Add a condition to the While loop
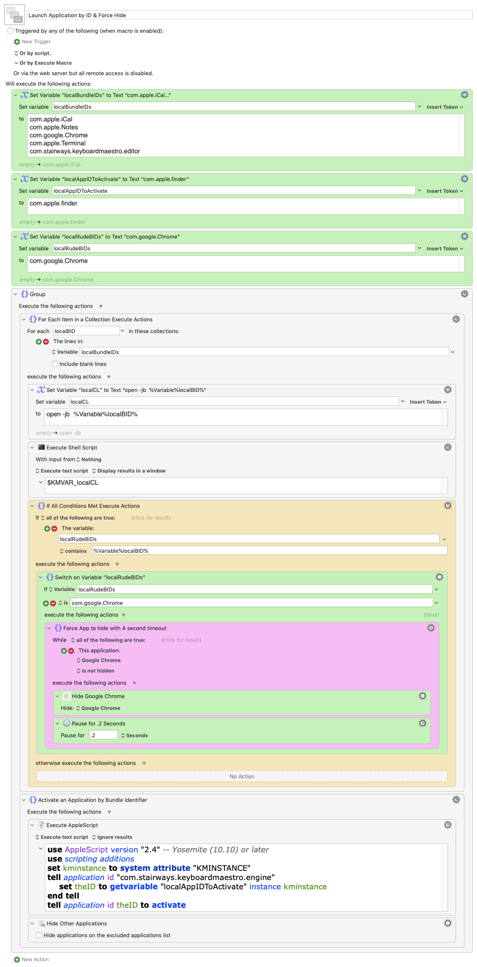This screenshot has height=967, width=477. click(x=64, y=651)
